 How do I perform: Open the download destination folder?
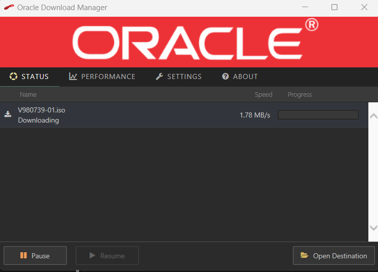point(333,256)
